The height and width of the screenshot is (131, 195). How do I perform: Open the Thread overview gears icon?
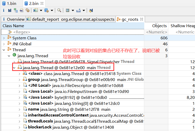coord(27,10)
